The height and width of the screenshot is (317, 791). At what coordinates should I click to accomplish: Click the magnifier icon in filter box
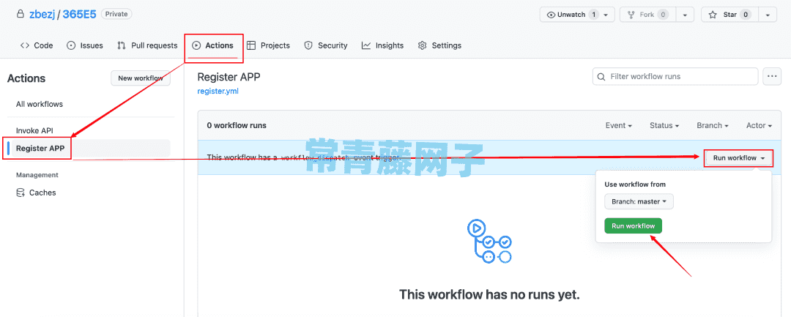[x=601, y=77]
